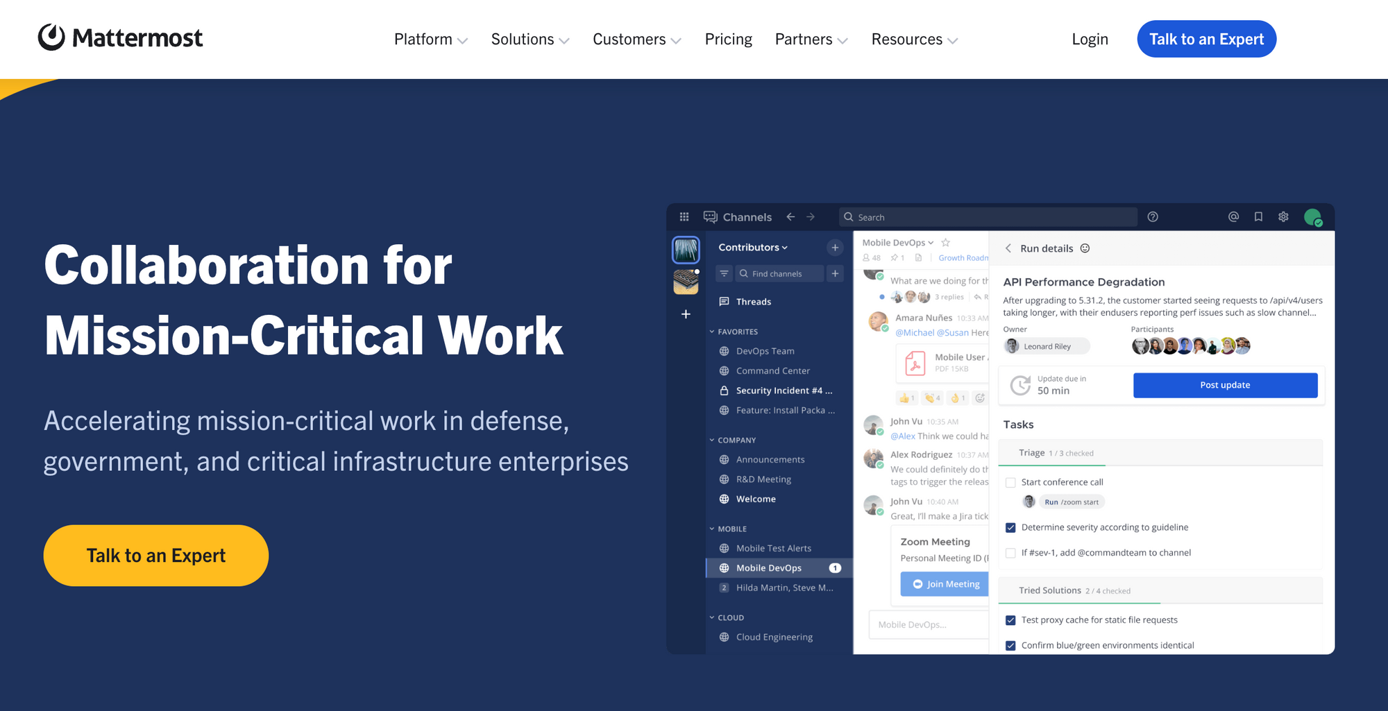1388x711 pixels.
Task: Open the Mobile DevOps channel header dropdown
Action: coord(898,243)
